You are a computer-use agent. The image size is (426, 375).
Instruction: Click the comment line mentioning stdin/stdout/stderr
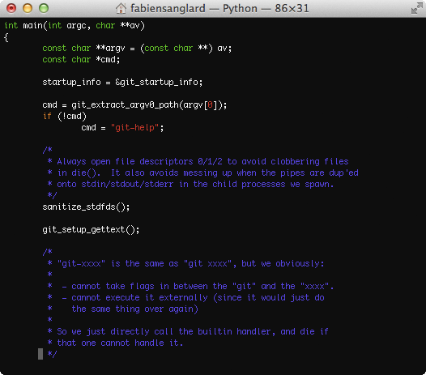point(190,184)
